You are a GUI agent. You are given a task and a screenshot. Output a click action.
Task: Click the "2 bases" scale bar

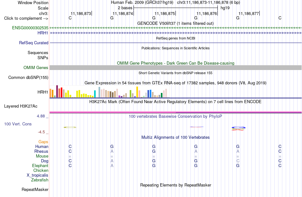[175, 8]
